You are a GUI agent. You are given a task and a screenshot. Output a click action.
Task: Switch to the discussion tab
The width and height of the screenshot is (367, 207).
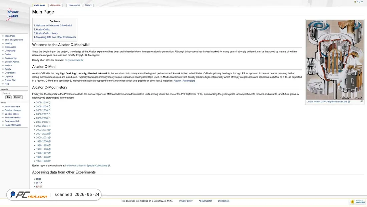pos(55,5)
